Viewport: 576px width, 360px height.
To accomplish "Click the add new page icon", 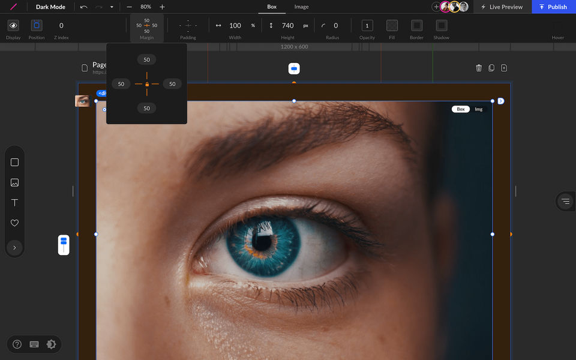I will [504, 68].
